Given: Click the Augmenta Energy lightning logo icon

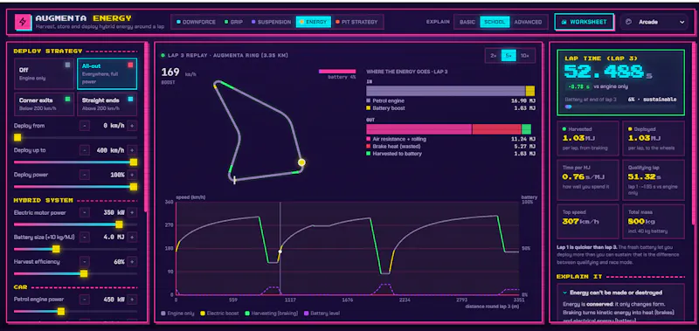Looking at the screenshot, I should coord(23,22).
